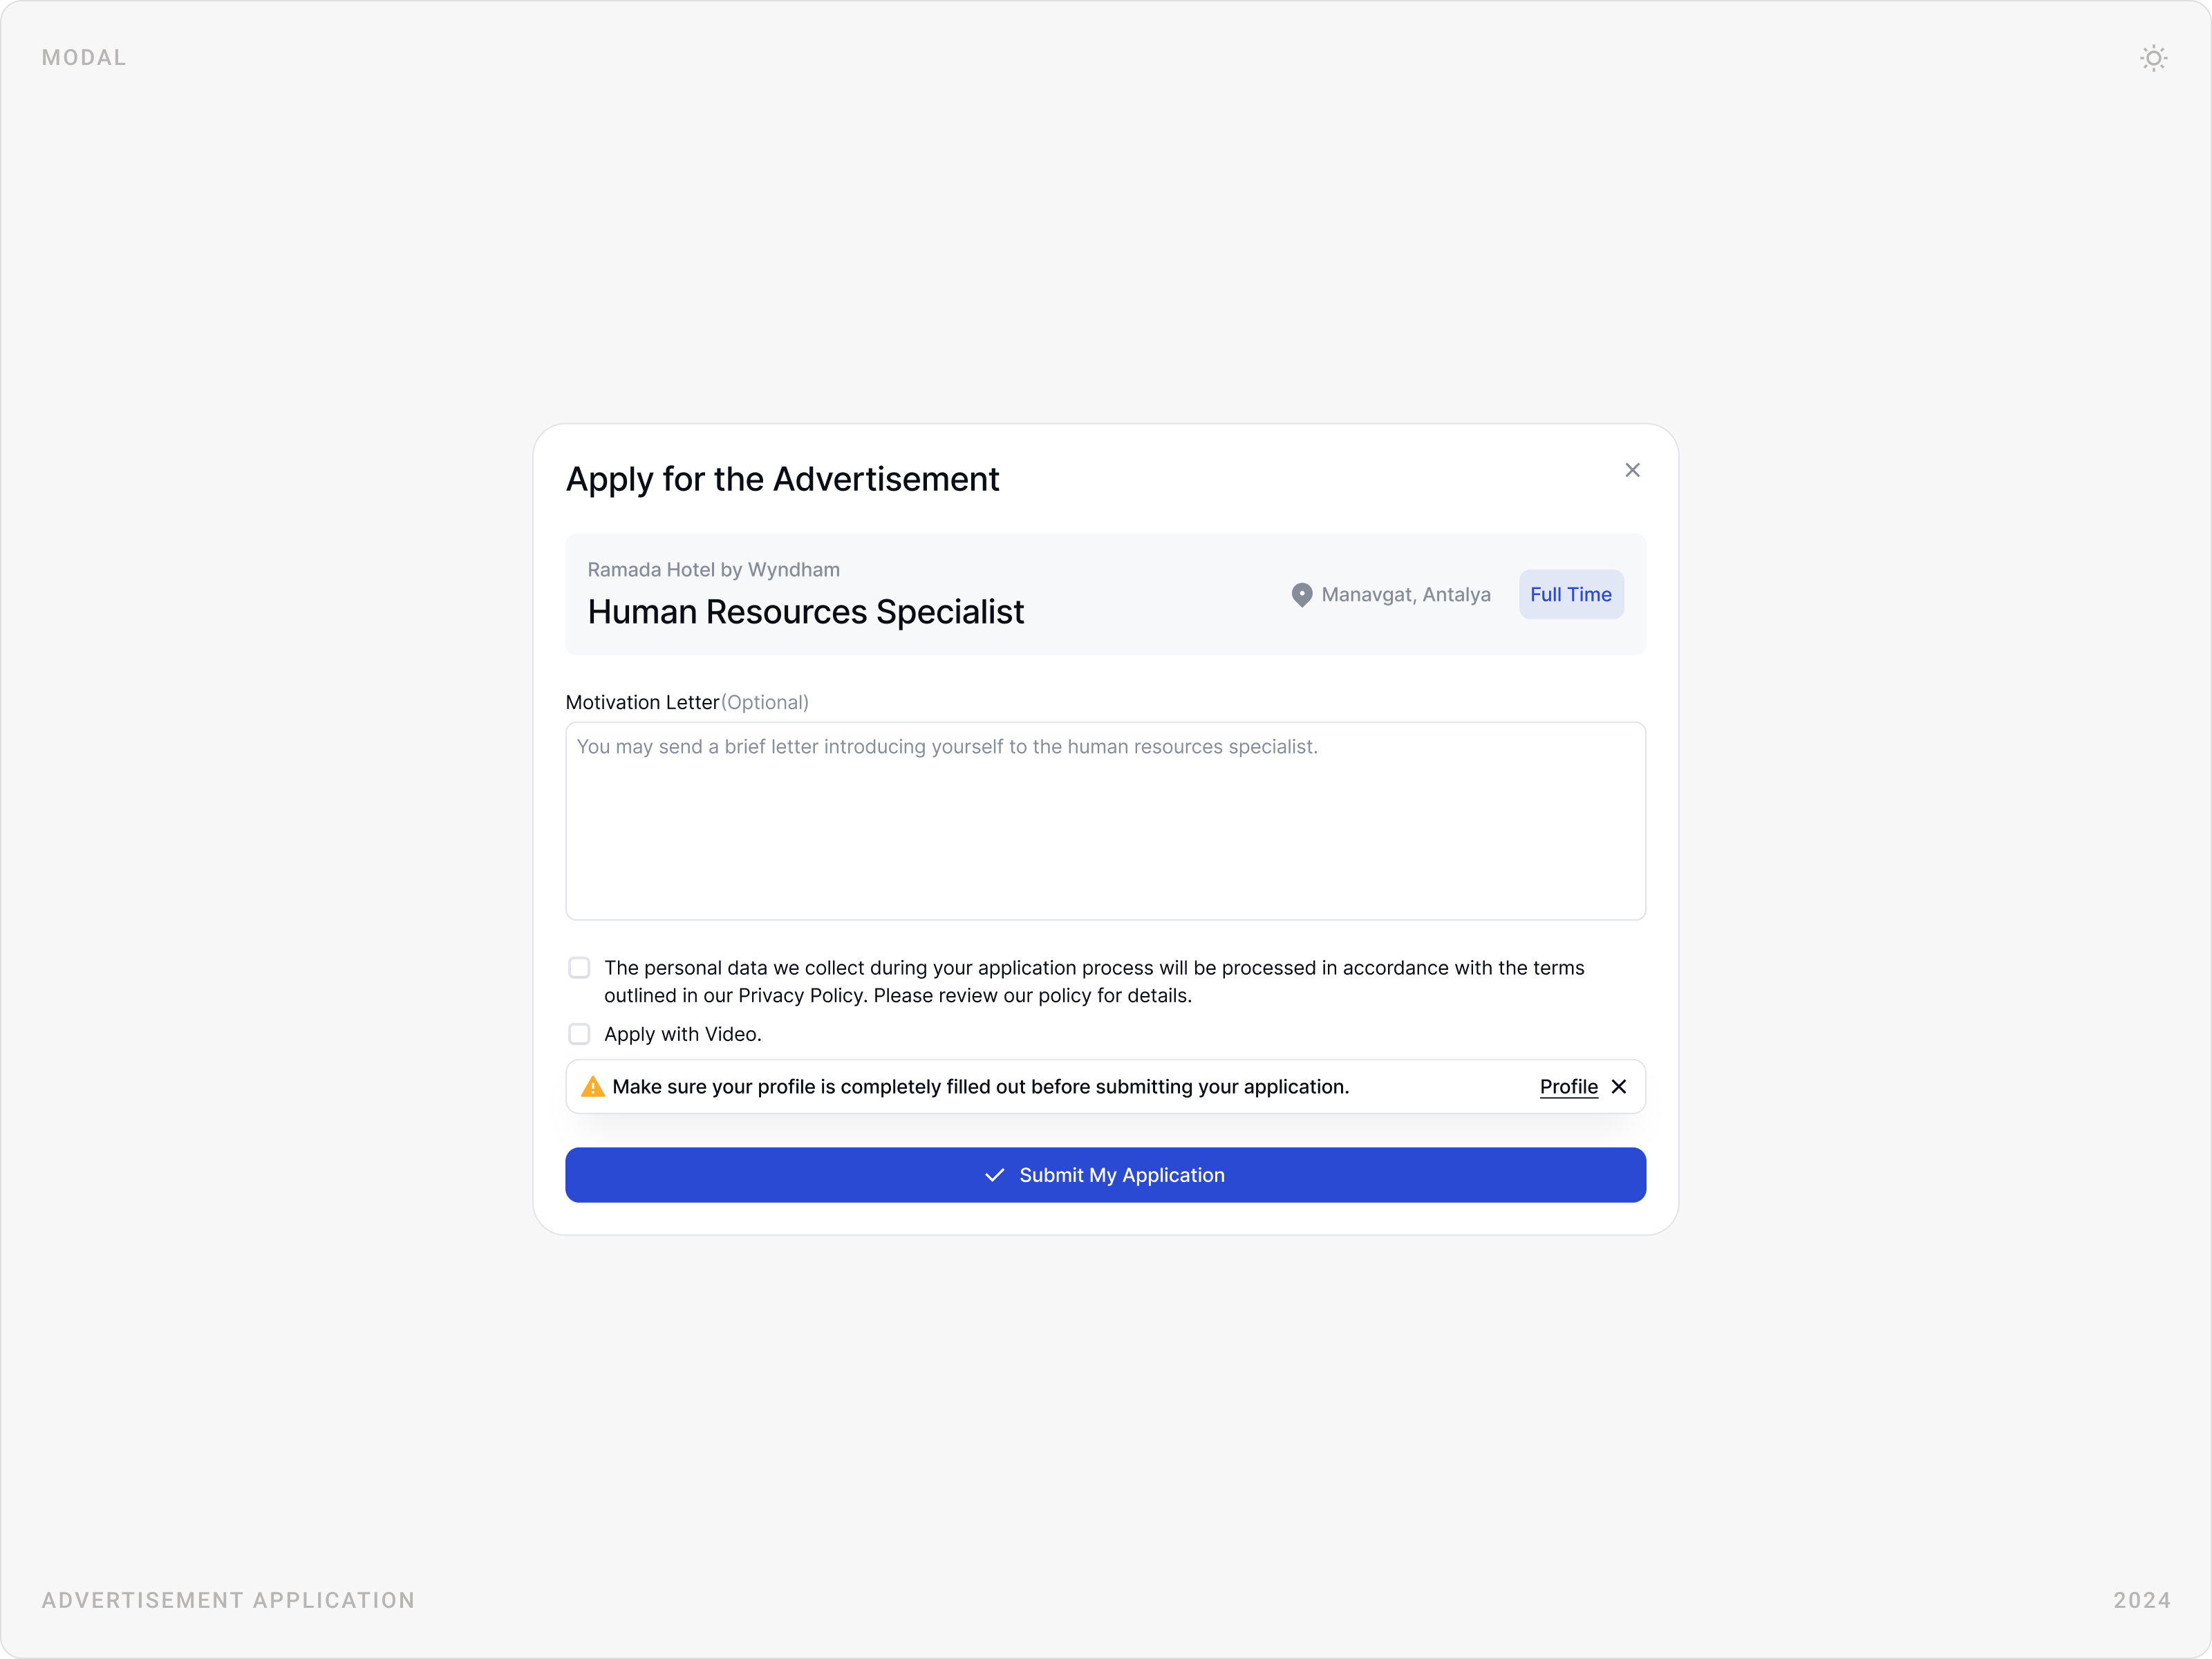2212x1659 pixels.
Task: Click the MODAL label in the corner
Action: click(x=83, y=57)
